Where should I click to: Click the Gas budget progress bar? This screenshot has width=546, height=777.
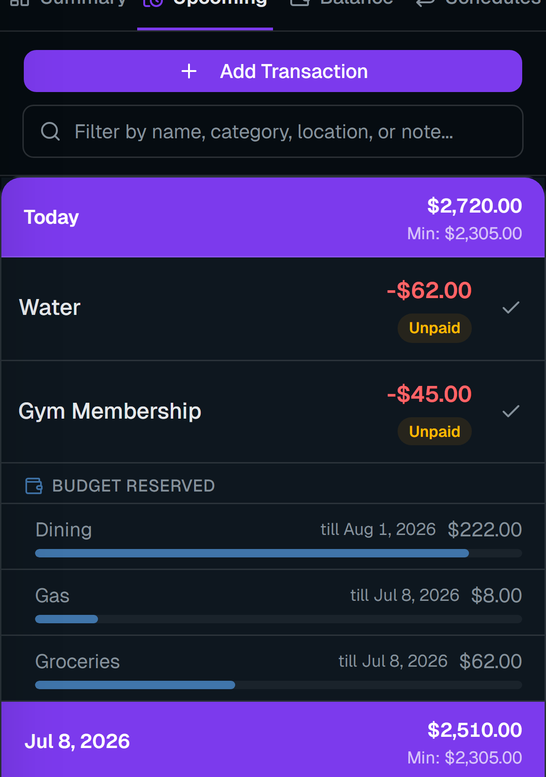point(279,619)
